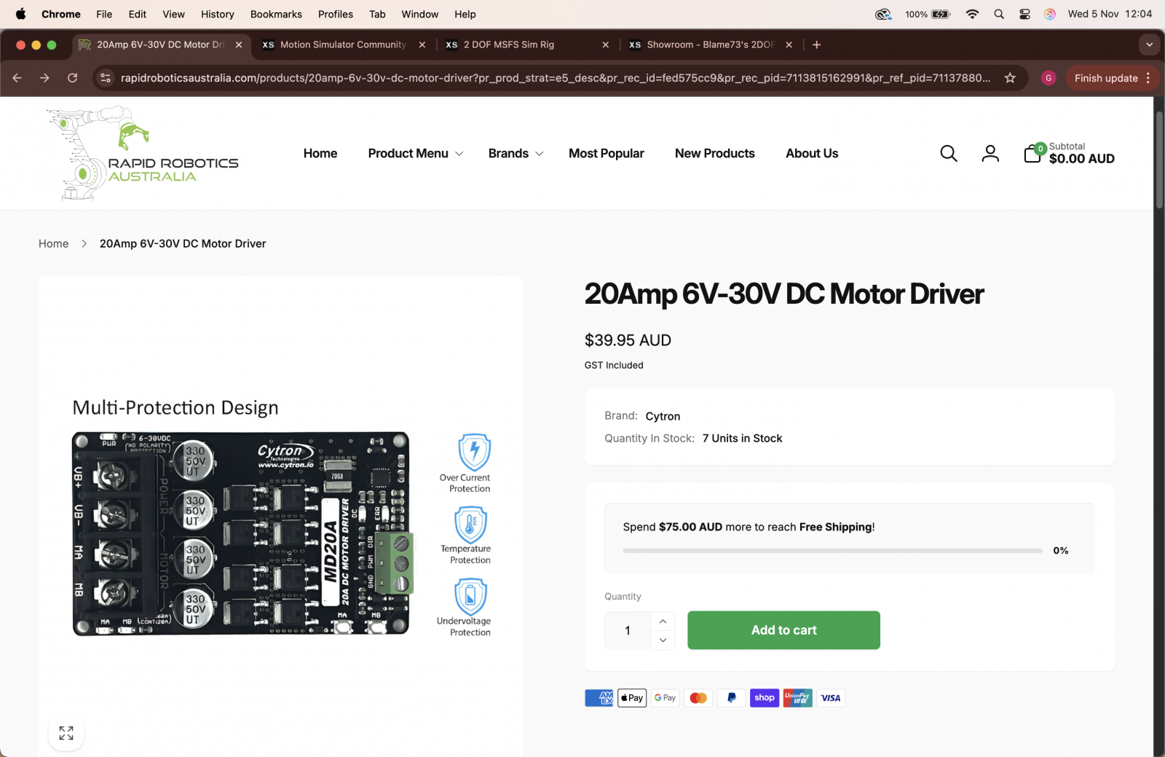Screen dimensions: 1165x757
Task: Expand product image with zoom icon
Action: [x=66, y=733]
